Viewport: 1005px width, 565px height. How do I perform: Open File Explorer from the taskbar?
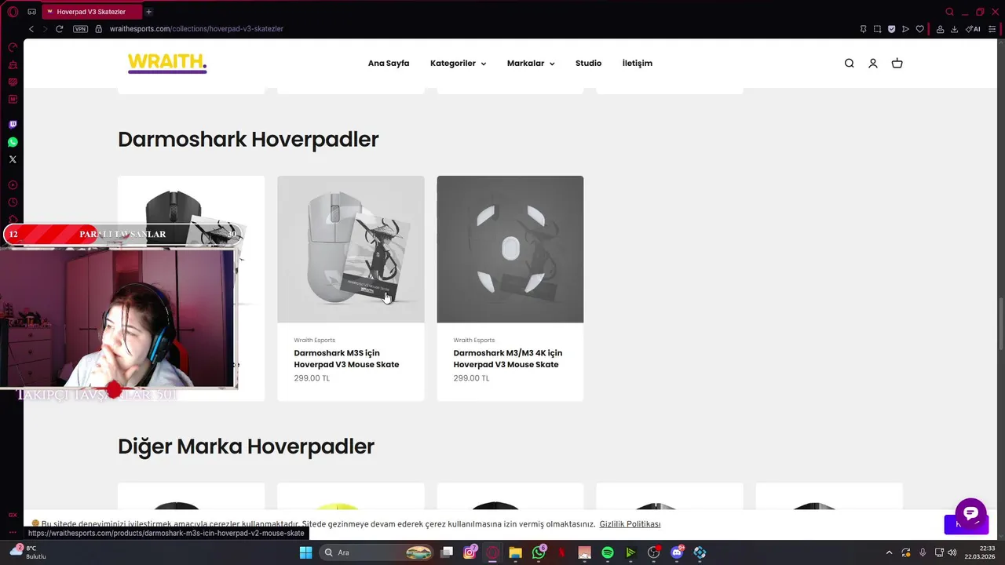515,552
